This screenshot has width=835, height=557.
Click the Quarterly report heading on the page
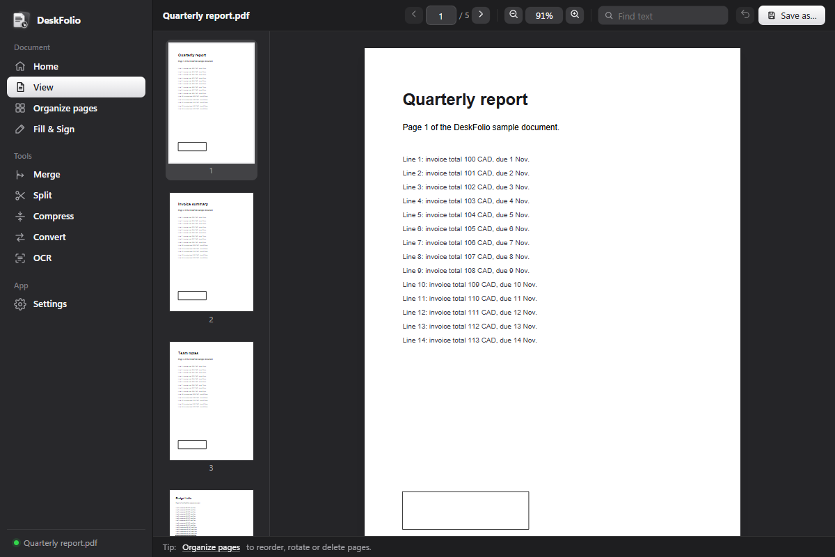click(465, 100)
